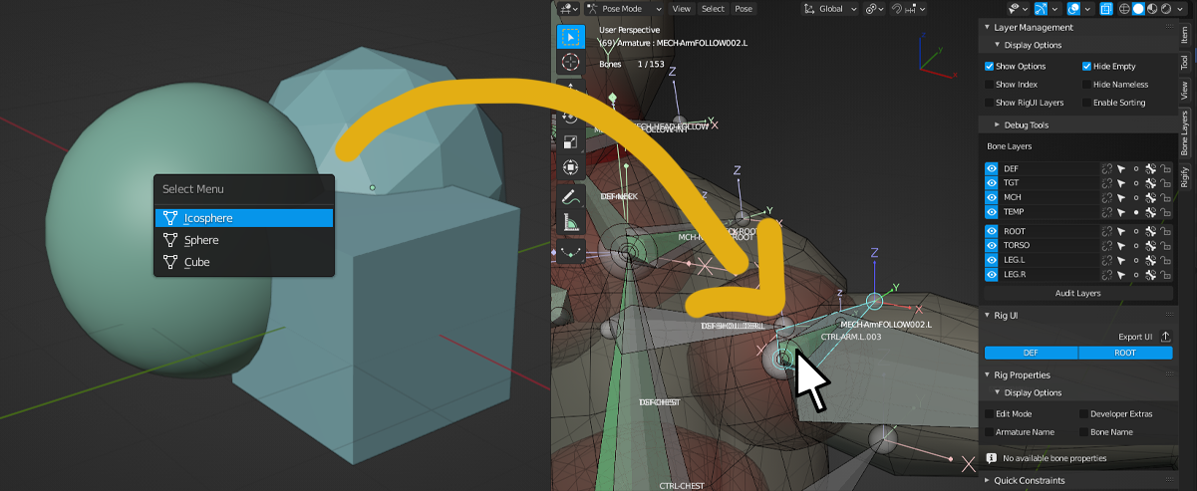Open the Pose menu in viewport header
1197x491 pixels.
click(744, 8)
